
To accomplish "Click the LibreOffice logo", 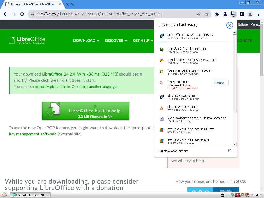I will pyautogui.click(x=27, y=40).
